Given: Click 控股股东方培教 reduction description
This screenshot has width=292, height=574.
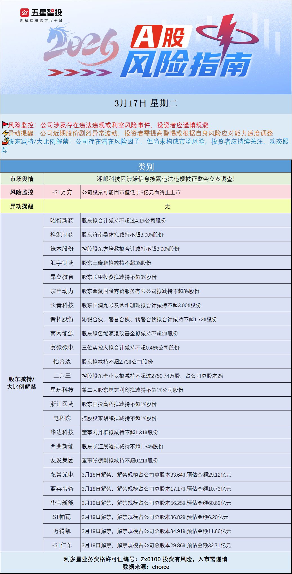Looking at the screenshot, I should pyautogui.click(x=131, y=249).
